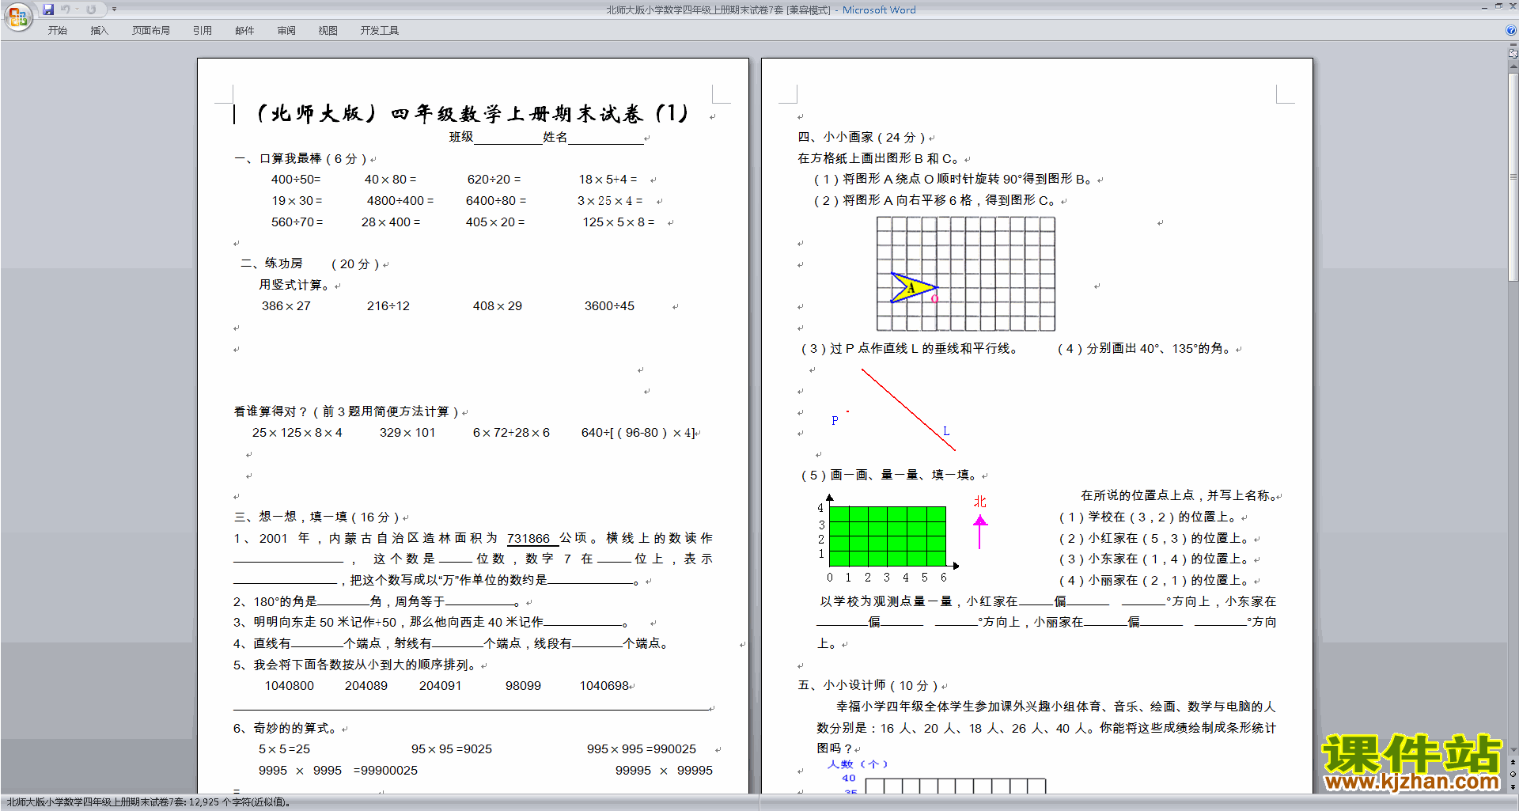The height and width of the screenshot is (811, 1519).
Task: Switch to the 页面布局 tab
Action: point(151,31)
